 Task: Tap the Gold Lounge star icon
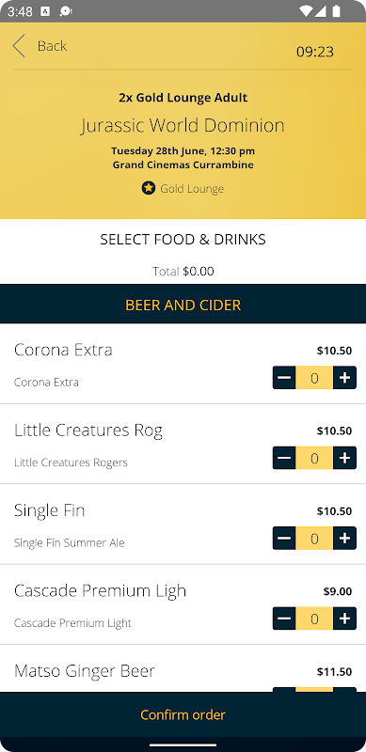pos(149,188)
